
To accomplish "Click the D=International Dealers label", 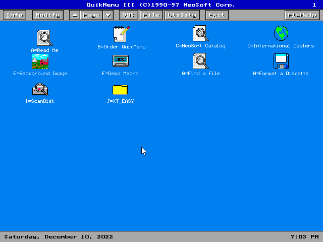I will tap(281, 46).
